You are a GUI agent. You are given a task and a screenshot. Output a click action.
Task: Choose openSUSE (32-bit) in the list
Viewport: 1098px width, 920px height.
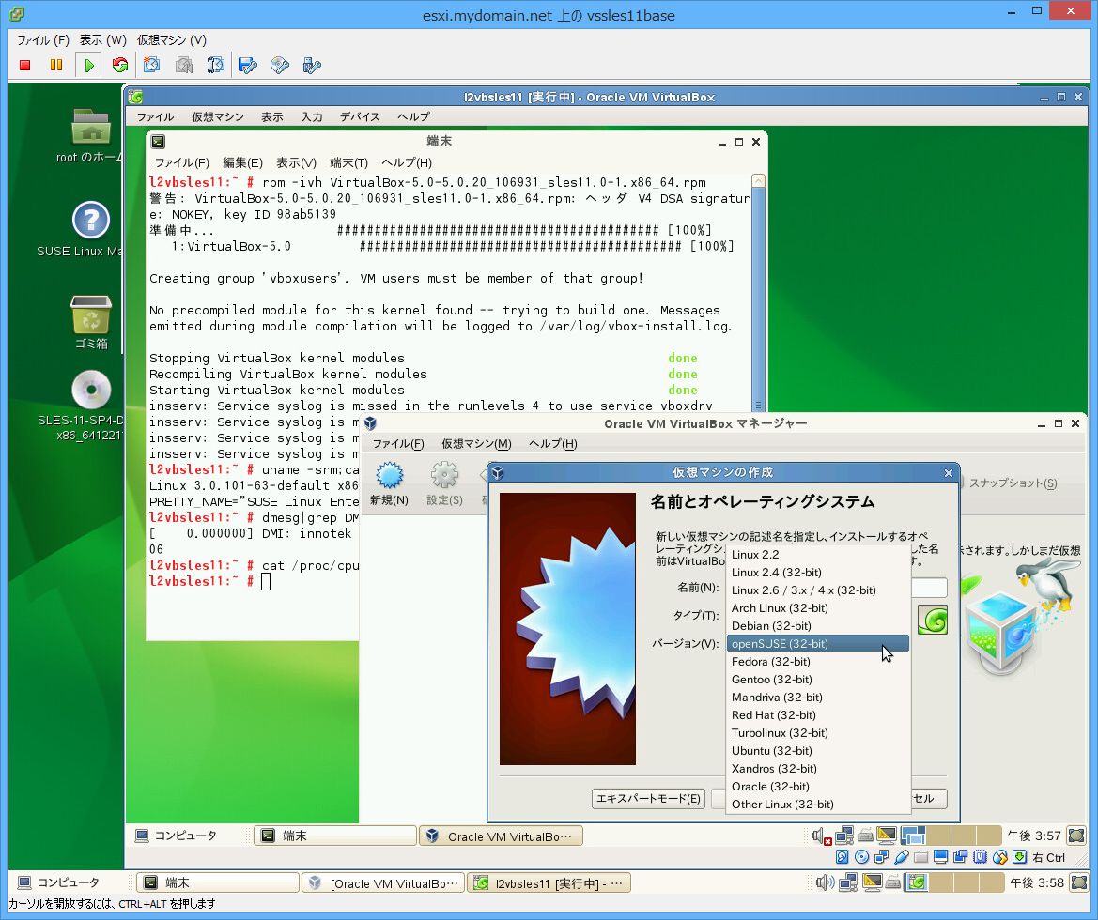tap(818, 643)
